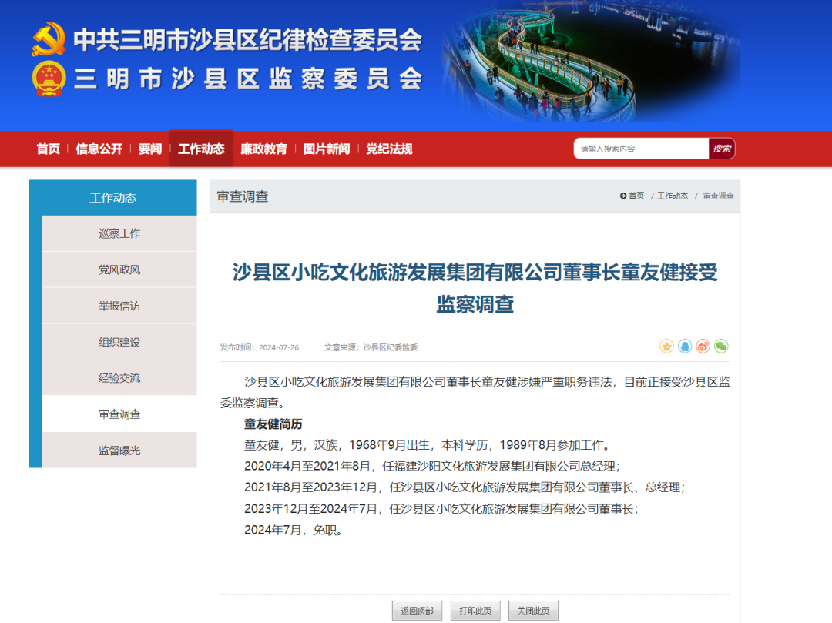Switch to 监督曝光 in sidebar
Image resolution: width=832 pixels, height=623 pixels.
point(119,451)
